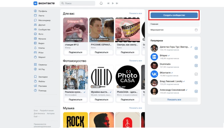Click the calendar icon beside Мероприятия
The image size is (224, 128).
pyautogui.click(x=196, y=30)
